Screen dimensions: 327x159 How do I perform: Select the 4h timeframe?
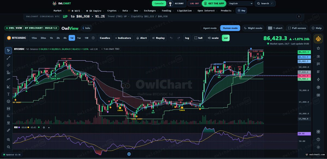point(65,38)
